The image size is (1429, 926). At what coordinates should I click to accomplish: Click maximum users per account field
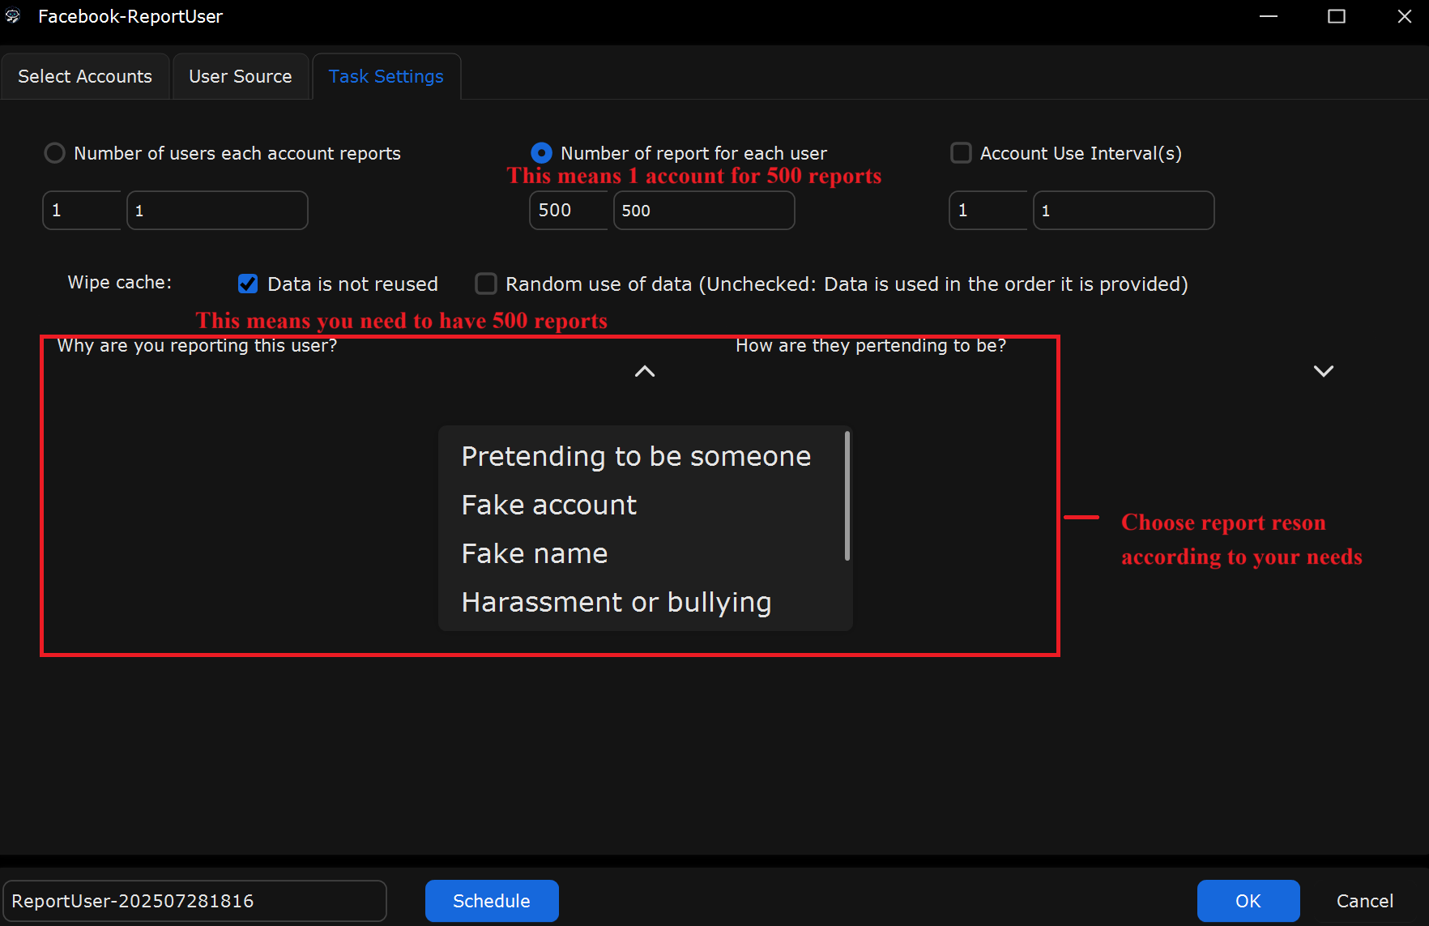tap(217, 211)
